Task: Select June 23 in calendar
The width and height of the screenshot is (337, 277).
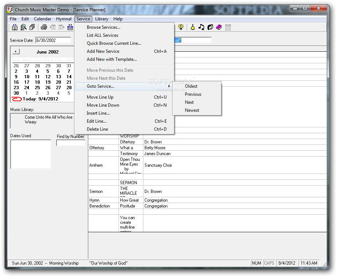Action: click(x=16, y=88)
